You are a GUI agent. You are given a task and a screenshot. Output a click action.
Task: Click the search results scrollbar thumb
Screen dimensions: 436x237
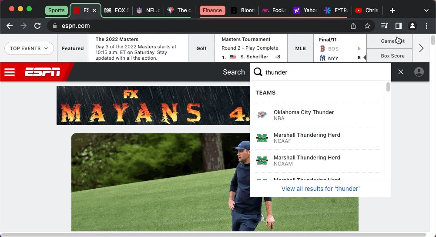click(x=388, y=87)
